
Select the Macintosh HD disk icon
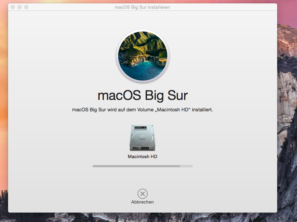point(142,138)
